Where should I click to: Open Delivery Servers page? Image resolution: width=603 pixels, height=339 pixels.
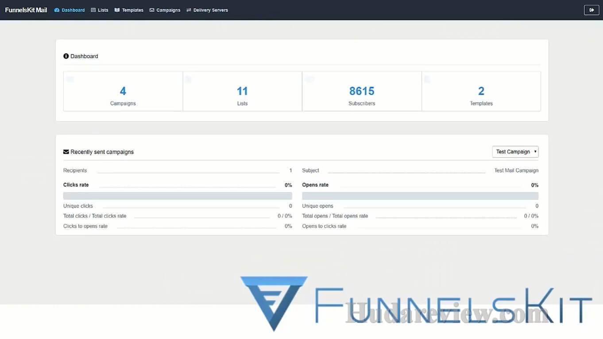tap(207, 10)
